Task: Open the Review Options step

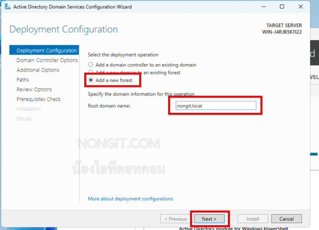Action: pyautogui.click(x=34, y=89)
